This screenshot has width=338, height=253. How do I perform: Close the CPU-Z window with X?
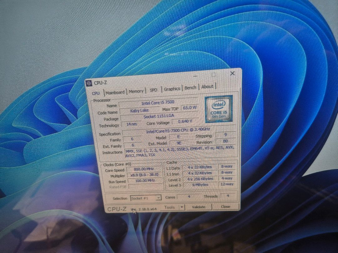[x=232, y=73]
